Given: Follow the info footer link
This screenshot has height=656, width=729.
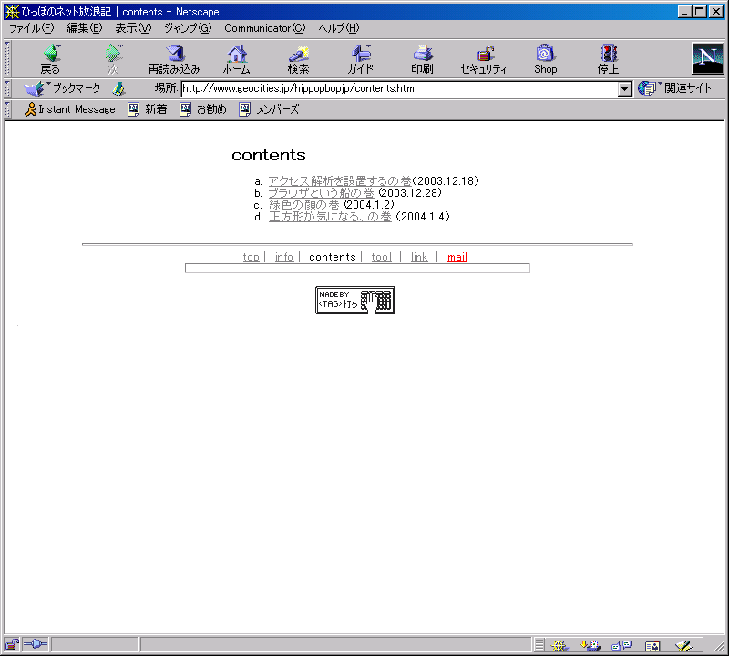Looking at the screenshot, I should click(284, 257).
